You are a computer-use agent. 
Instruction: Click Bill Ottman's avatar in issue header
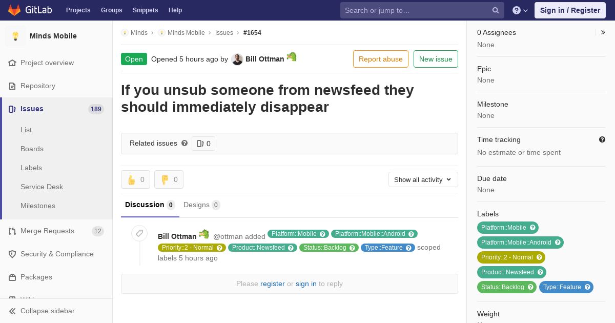tap(237, 59)
